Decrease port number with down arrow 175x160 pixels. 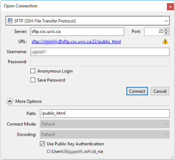(166, 33)
